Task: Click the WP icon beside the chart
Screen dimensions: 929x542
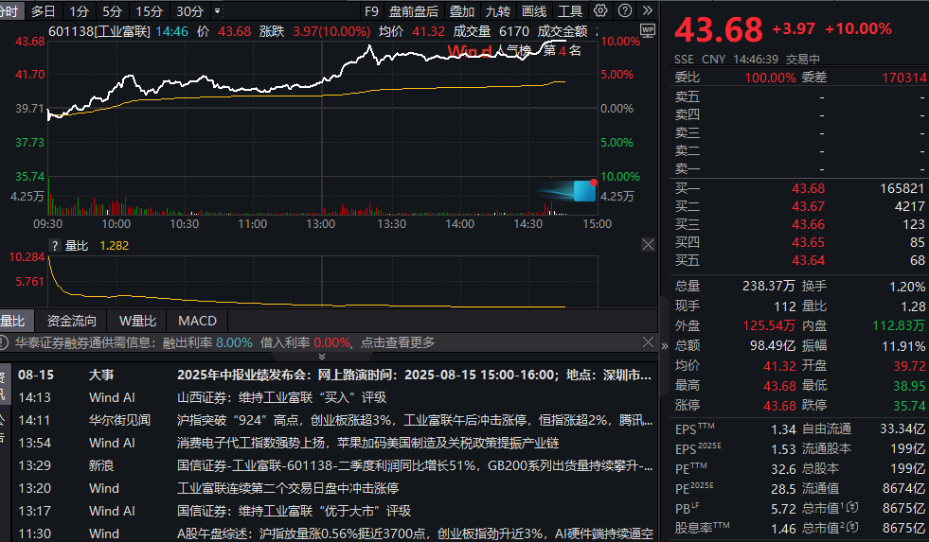Action: 648,31
